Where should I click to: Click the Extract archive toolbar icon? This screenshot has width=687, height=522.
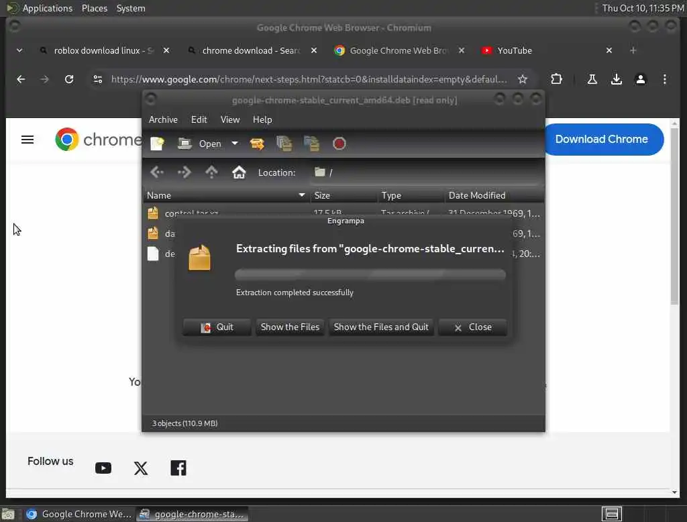(257, 144)
